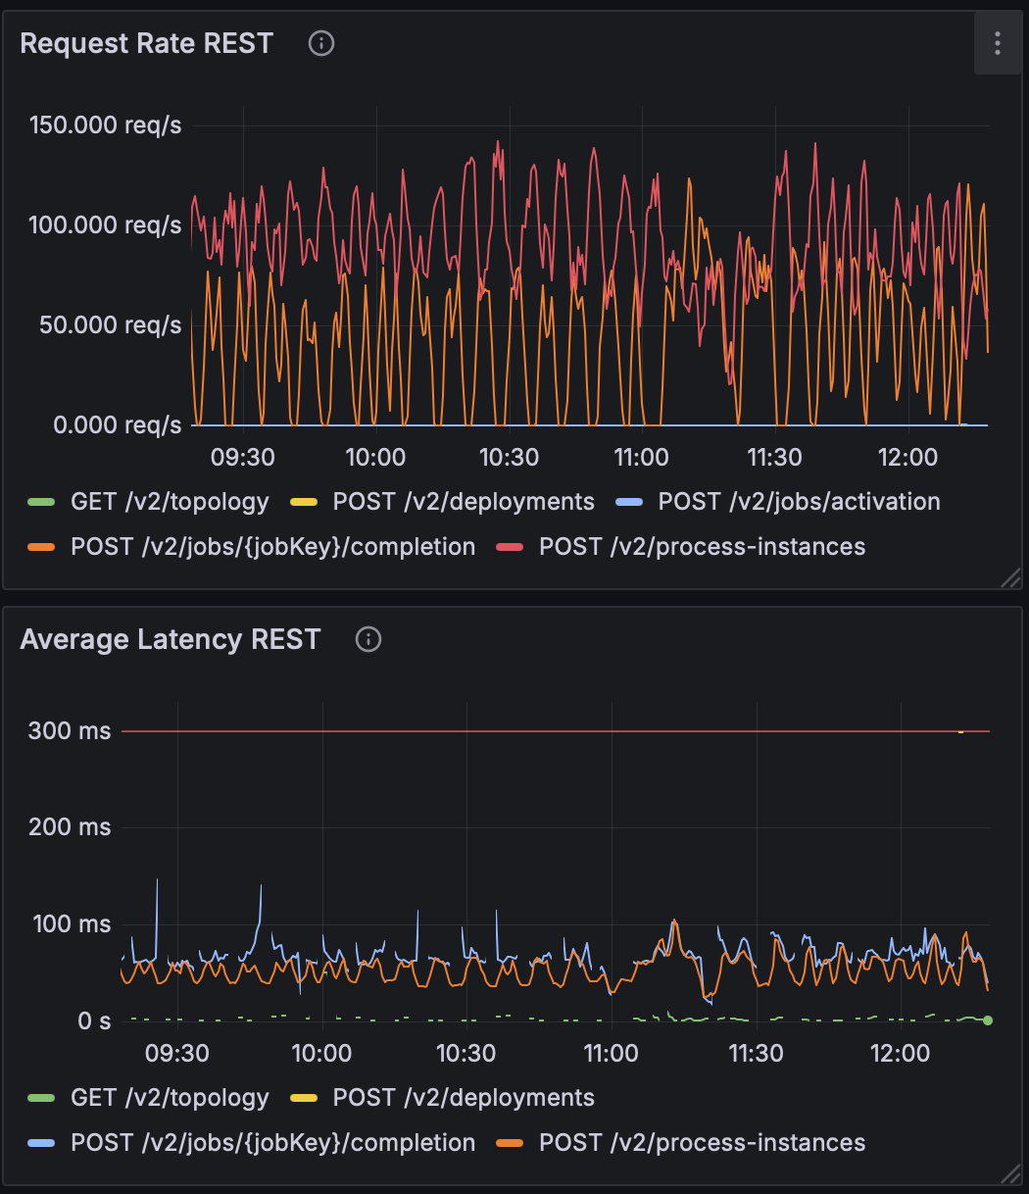Image resolution: width=1029 pixels, height=1194 pixels.
Task: Open the Request Rate REST panel kebab menu
Action: pyautogui.click(x=997, y=43)
